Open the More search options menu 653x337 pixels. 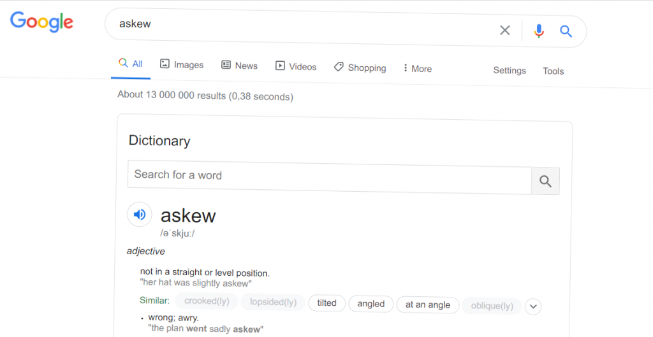[417, 69]
